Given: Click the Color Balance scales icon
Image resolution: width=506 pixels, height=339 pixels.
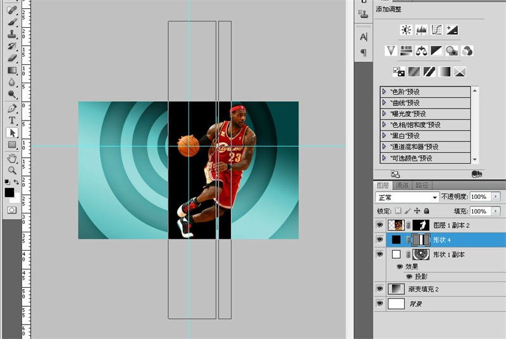Looking at the screenshot, I should [x=421, y=51].
